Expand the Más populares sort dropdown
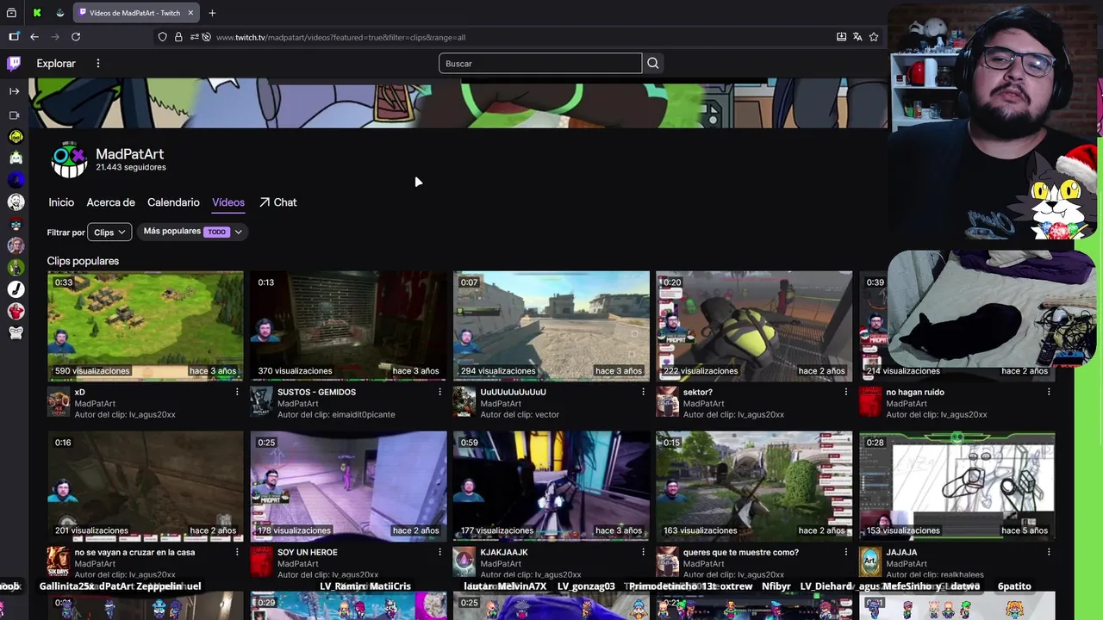 pyautogui.click(x=193, y=232)
